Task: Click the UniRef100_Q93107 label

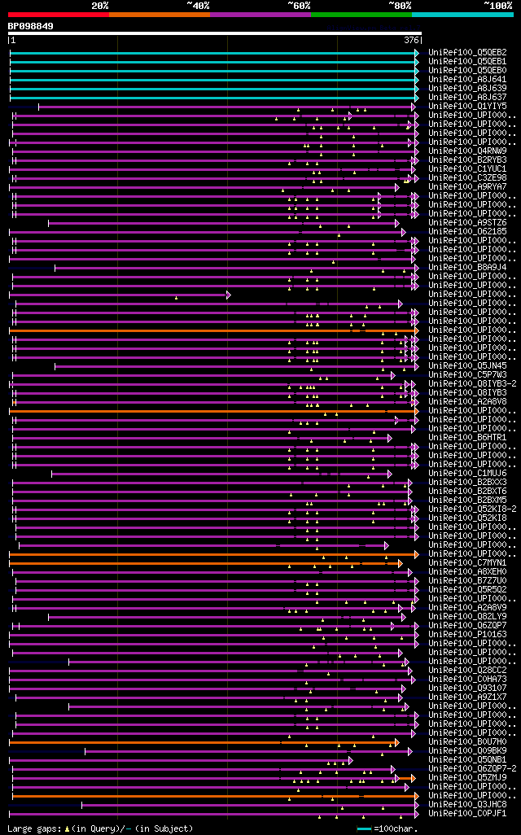Action: point(467,688)
